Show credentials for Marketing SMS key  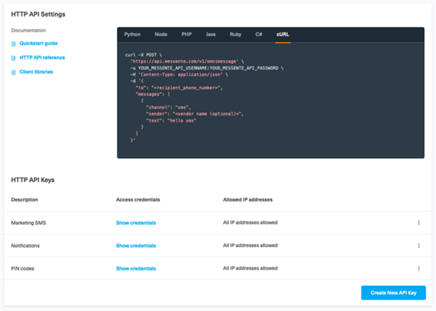136,223
